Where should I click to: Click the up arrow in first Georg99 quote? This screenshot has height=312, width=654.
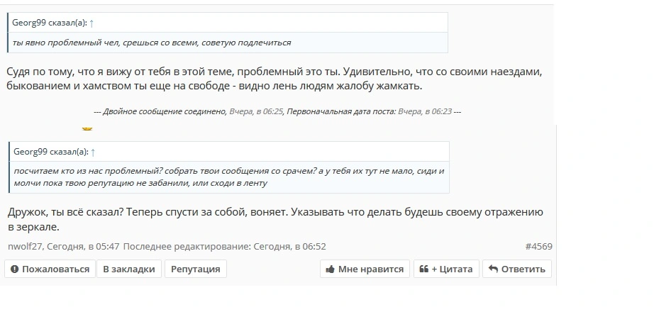point(92,23)
